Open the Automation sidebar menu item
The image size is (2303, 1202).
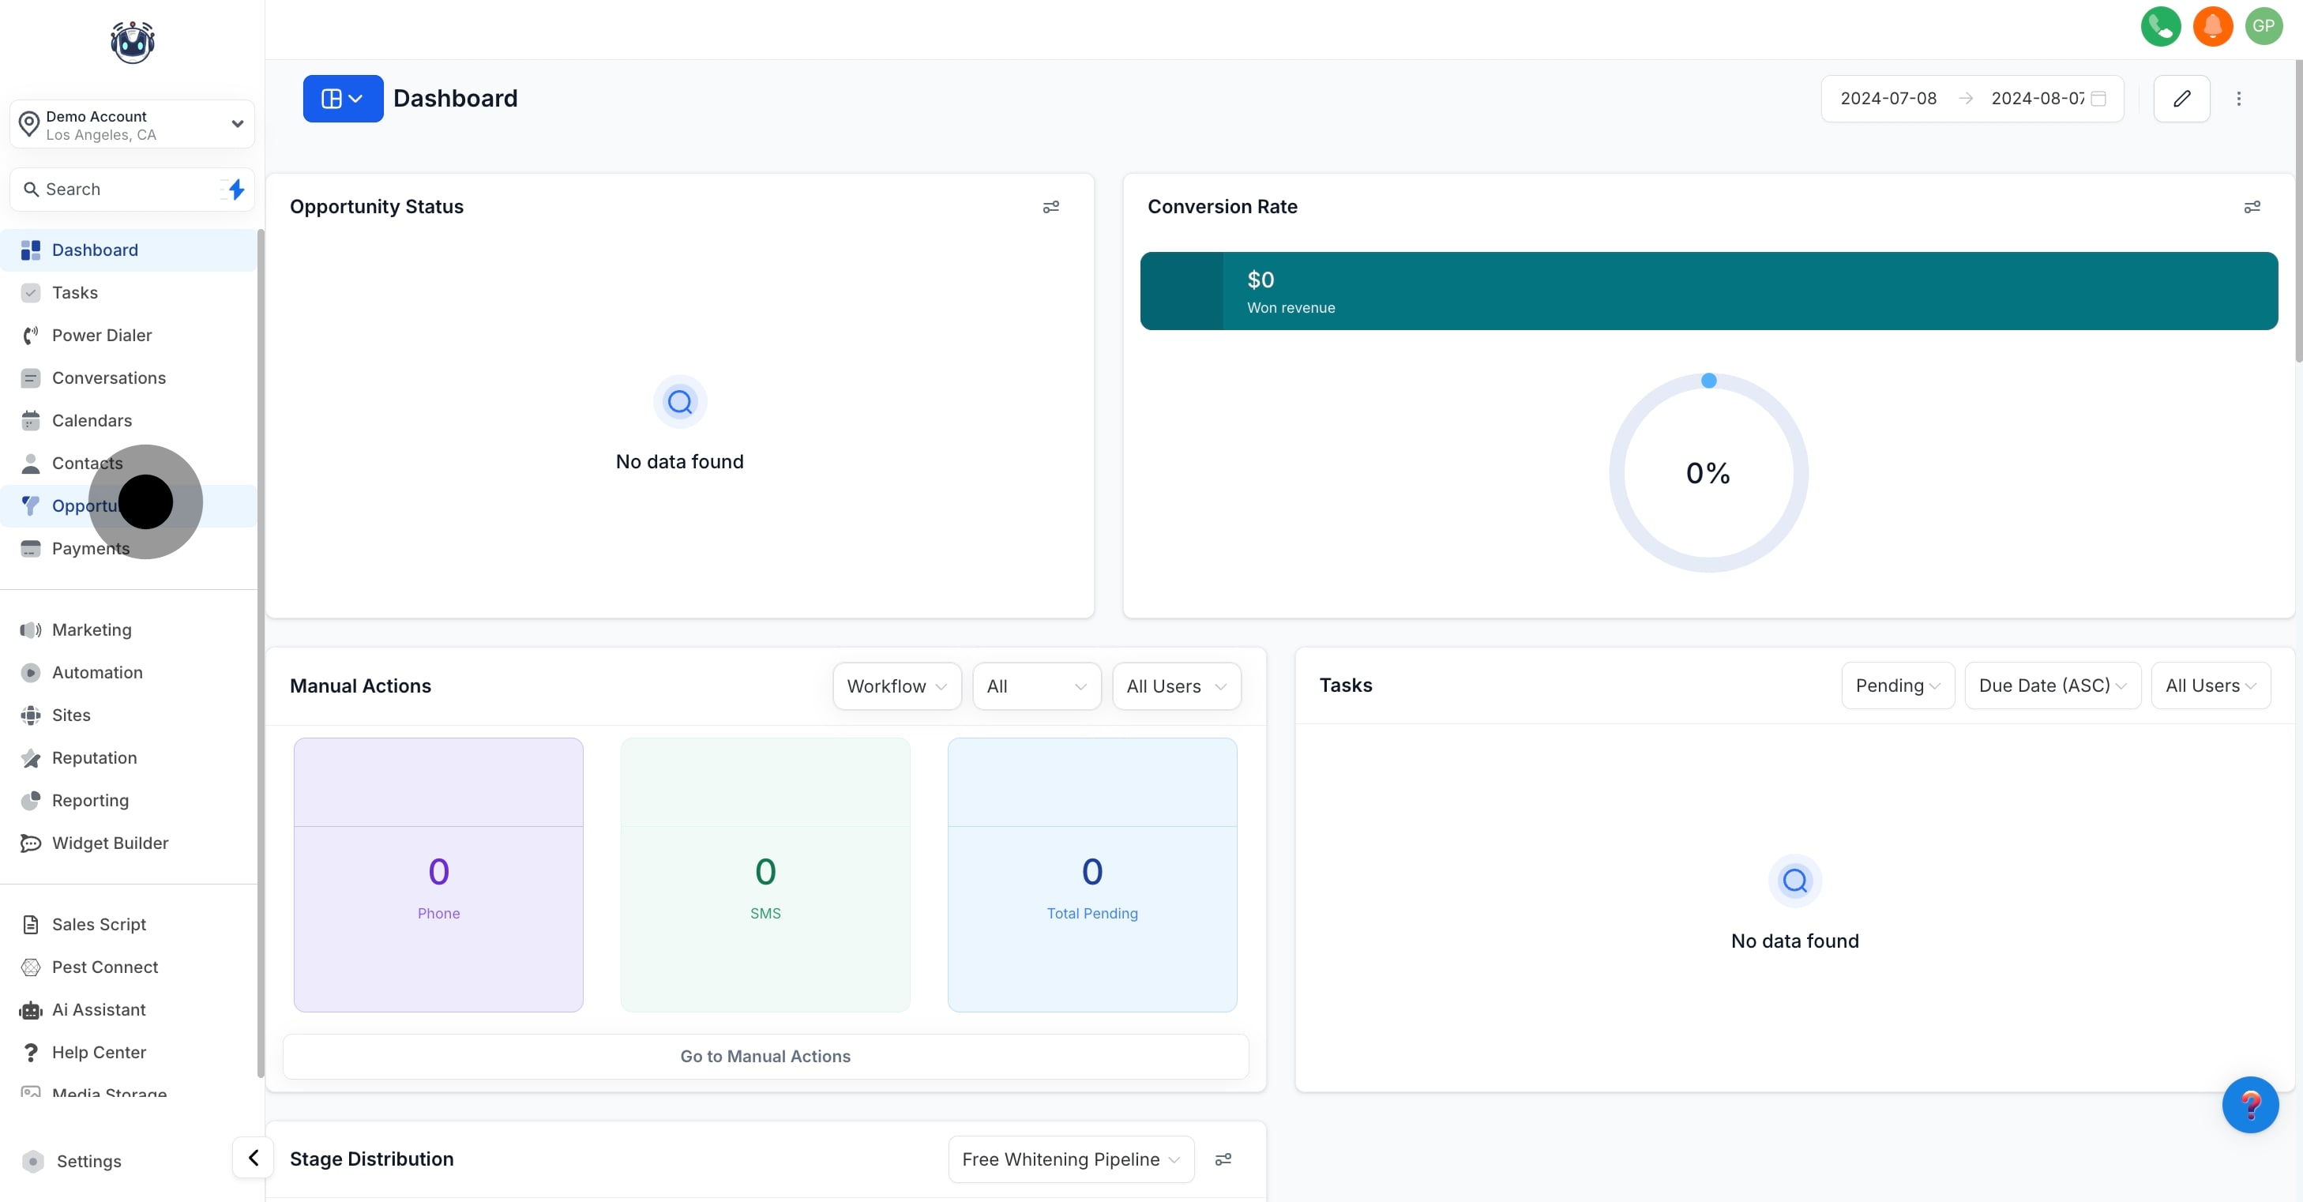(96, 672)
